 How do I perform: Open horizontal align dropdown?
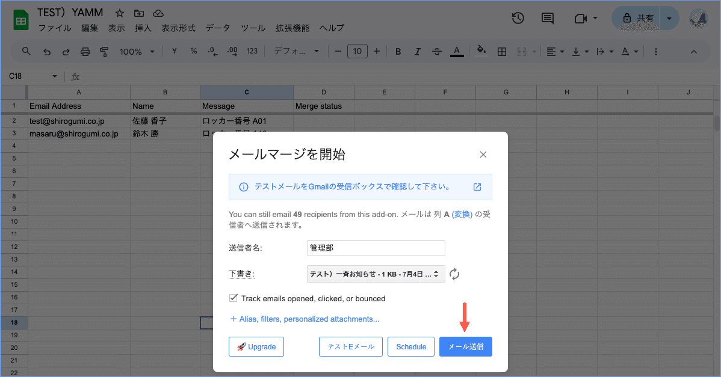click(x=555, y=52)
